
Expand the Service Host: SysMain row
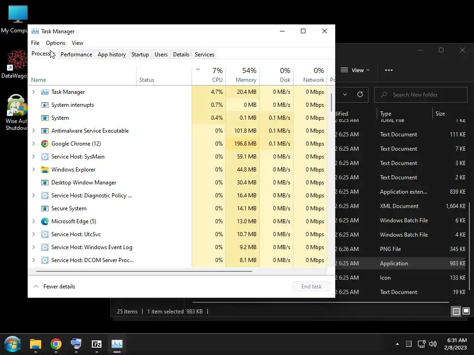click(33, 157)
